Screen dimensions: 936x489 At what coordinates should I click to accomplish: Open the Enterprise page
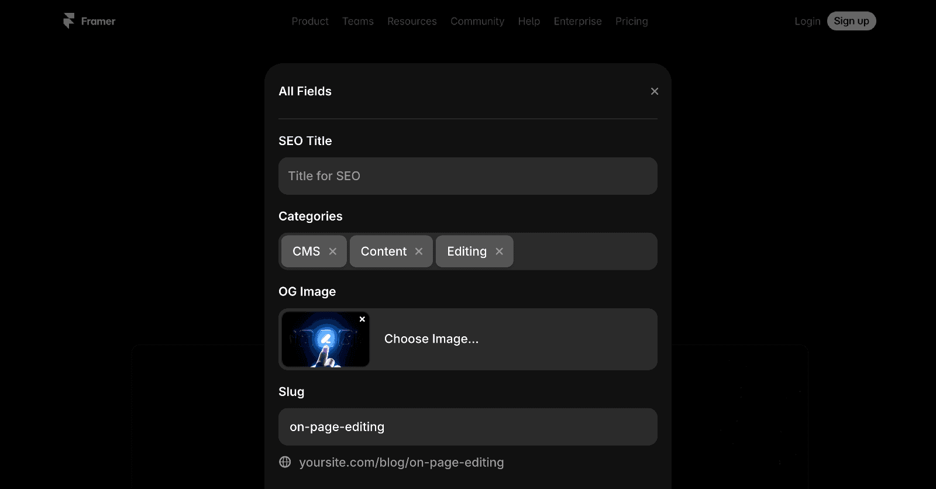coord(578,22)
